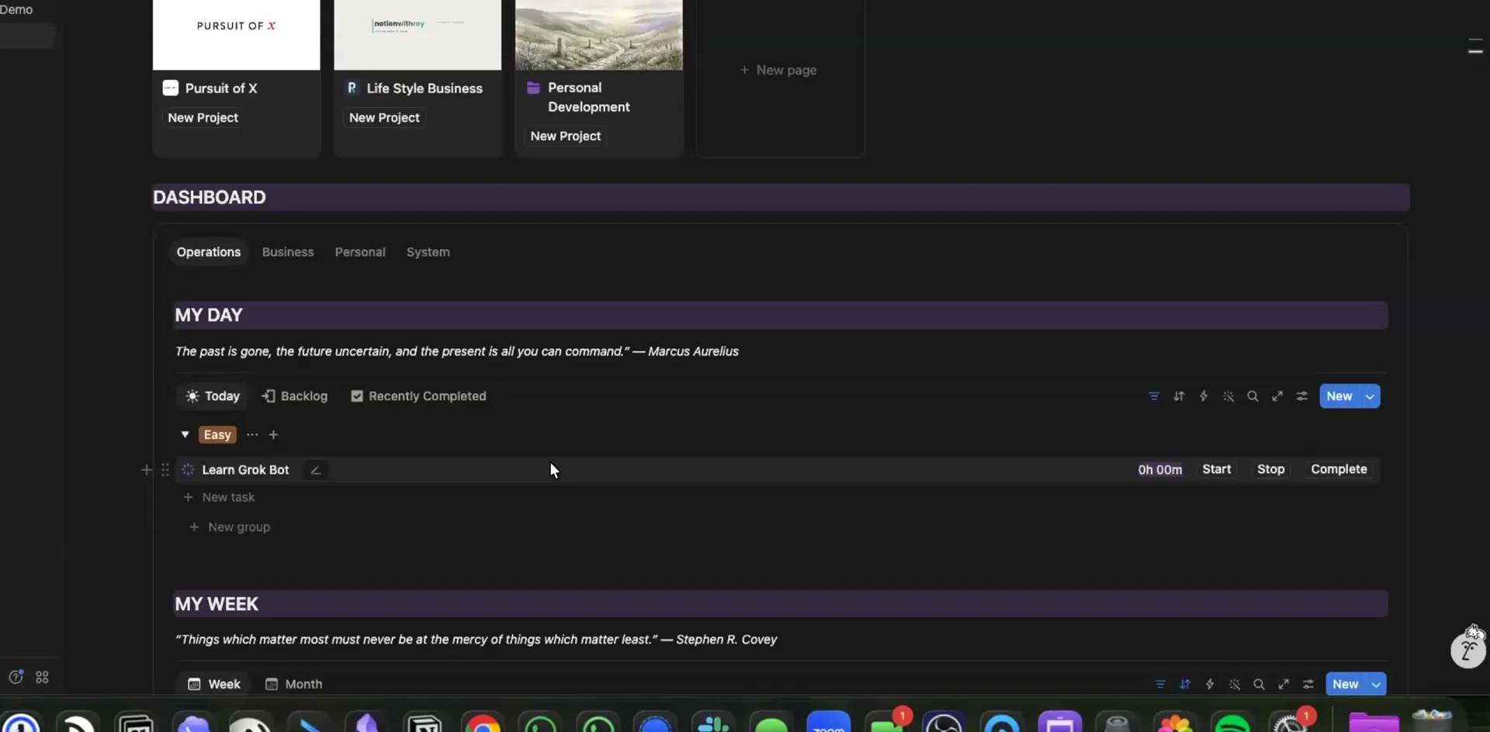Switch to Recently Completed view

418,396
